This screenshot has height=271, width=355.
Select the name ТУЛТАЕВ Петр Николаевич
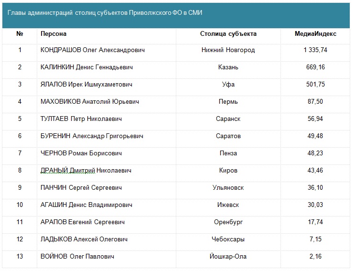[81, 119]
